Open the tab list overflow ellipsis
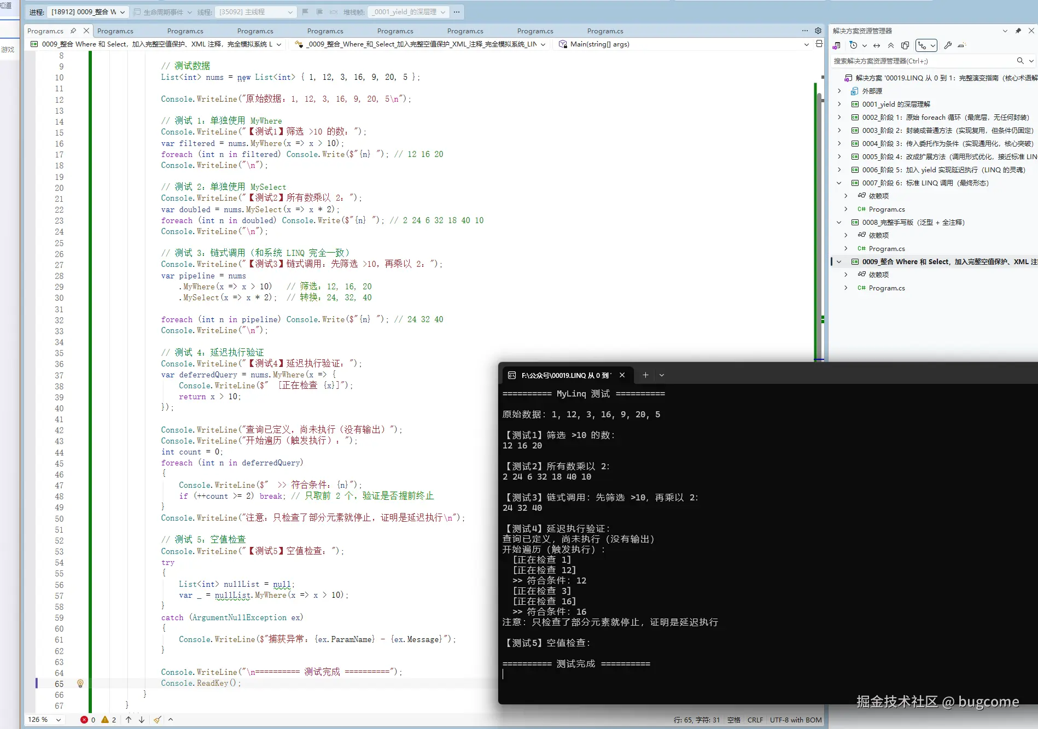 coord(805,31)
